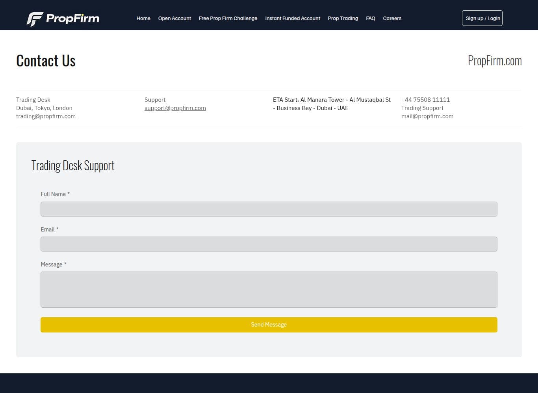
Task: Focus the Full Name input field
Action: coord(269,209)
